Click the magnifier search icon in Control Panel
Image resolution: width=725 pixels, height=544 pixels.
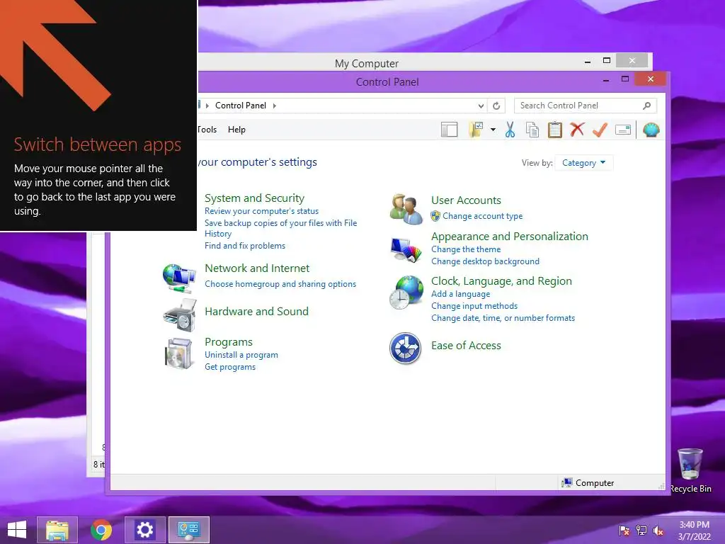(x=647, y=106)
